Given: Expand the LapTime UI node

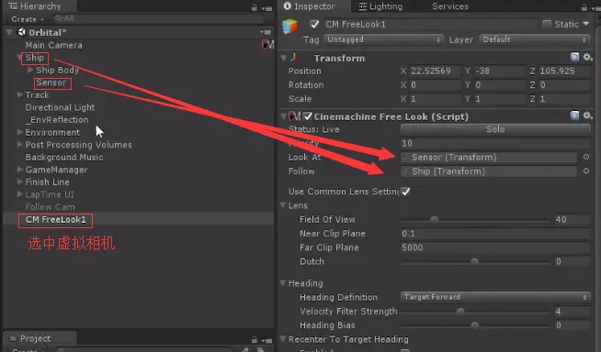Looking at the screenshot, I should [19, 194].
